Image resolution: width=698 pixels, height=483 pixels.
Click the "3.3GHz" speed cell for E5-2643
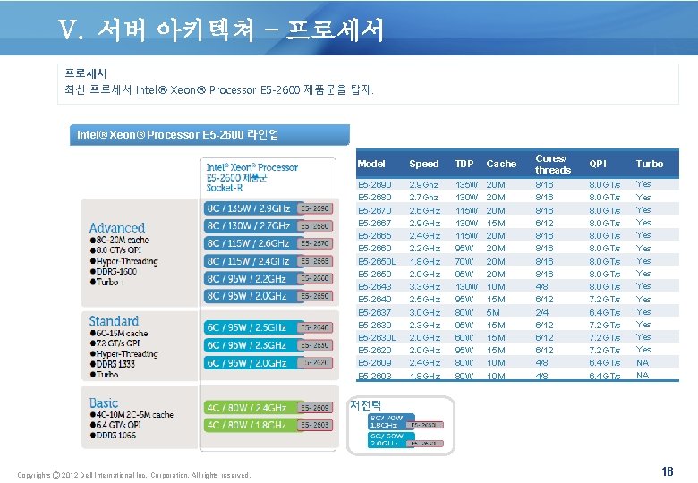click(x=425, y=287)
